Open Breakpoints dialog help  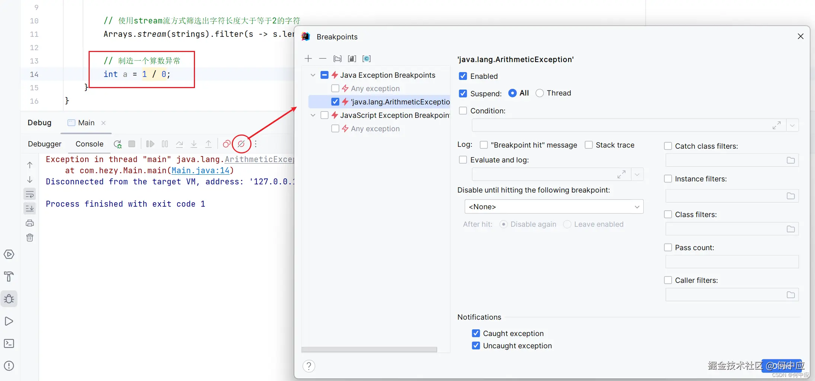coord(309,366)
